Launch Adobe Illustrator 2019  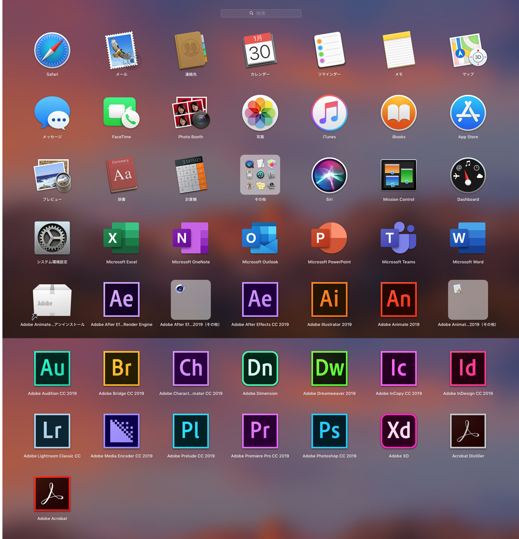coord(329,299)
